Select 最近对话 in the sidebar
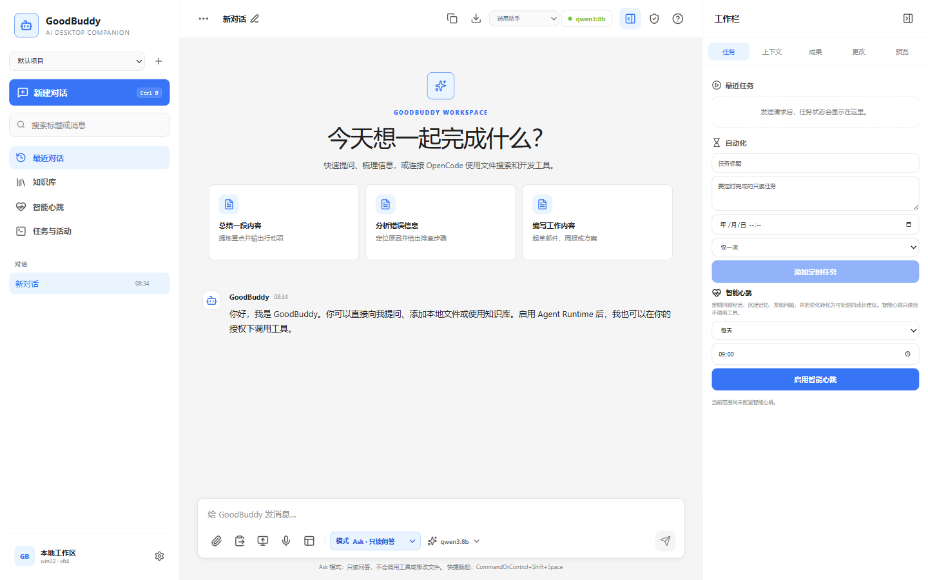Image resolution: width=928 pixels, height=580 pixels. tap(90, 158)
